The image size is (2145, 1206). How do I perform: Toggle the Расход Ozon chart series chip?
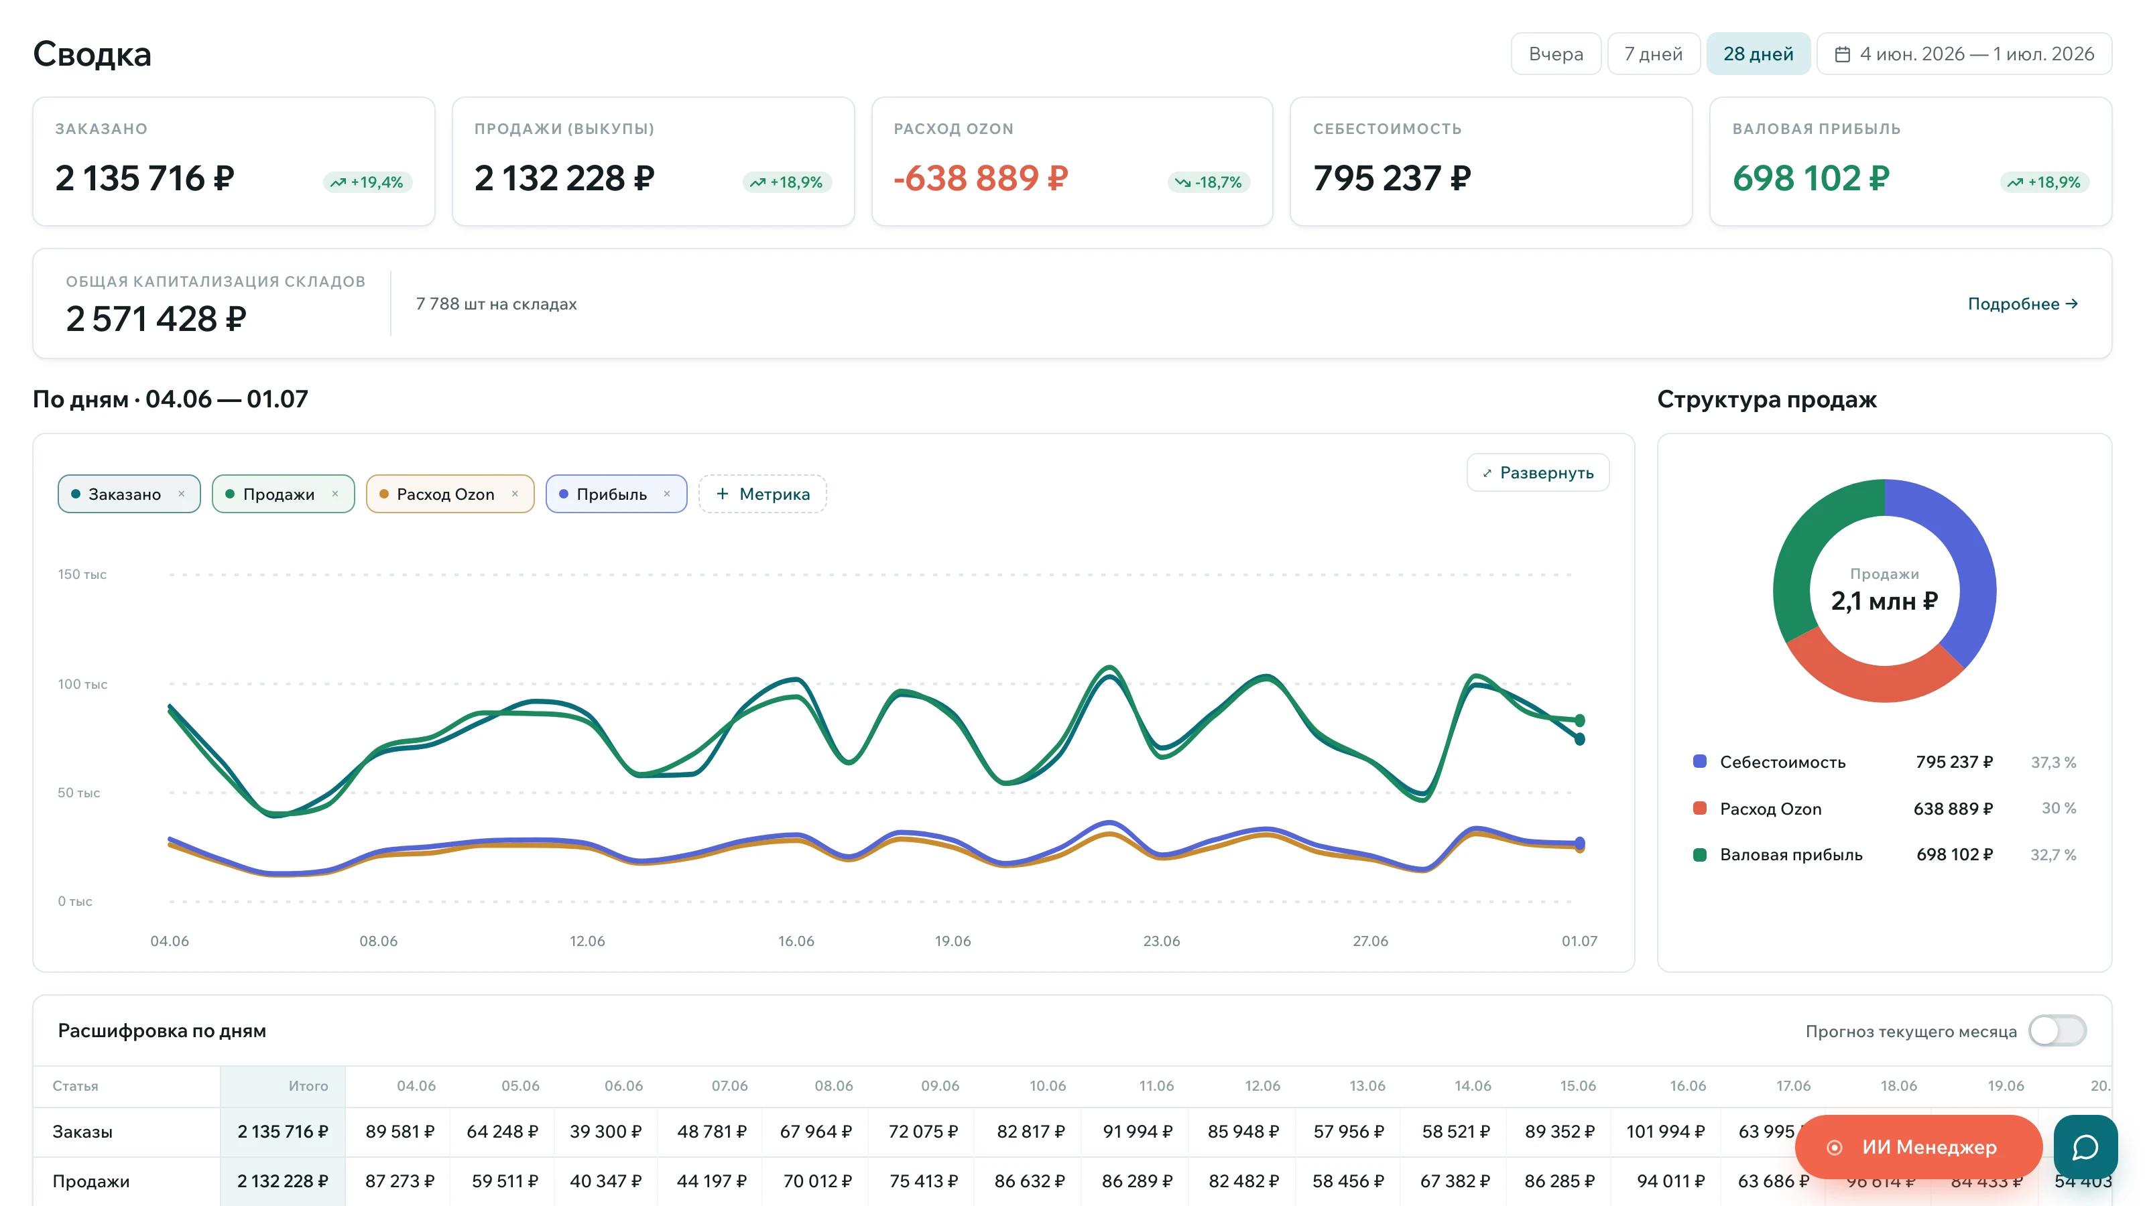[450, 494]
